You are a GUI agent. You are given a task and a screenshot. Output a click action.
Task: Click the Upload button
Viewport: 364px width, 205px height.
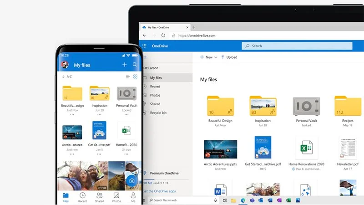(x=229, y=57)
